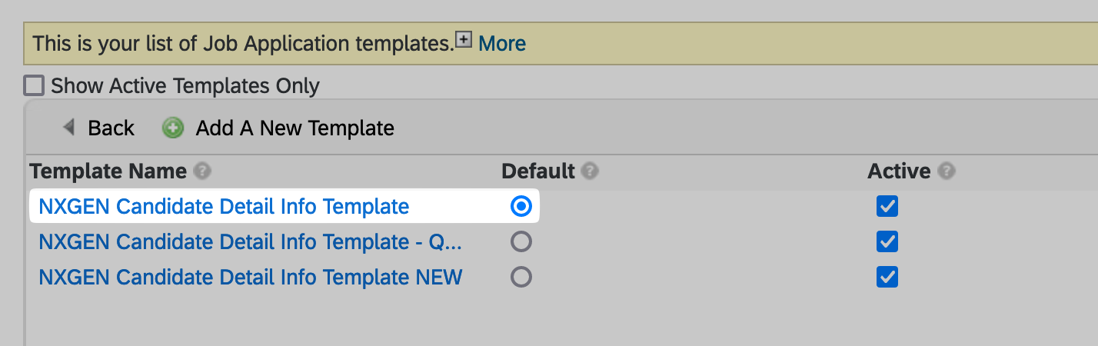Uncheck Active for first NXGEN template
Image resolution: width=1098 pixels, height=346 pixels.
pos(887,207)
